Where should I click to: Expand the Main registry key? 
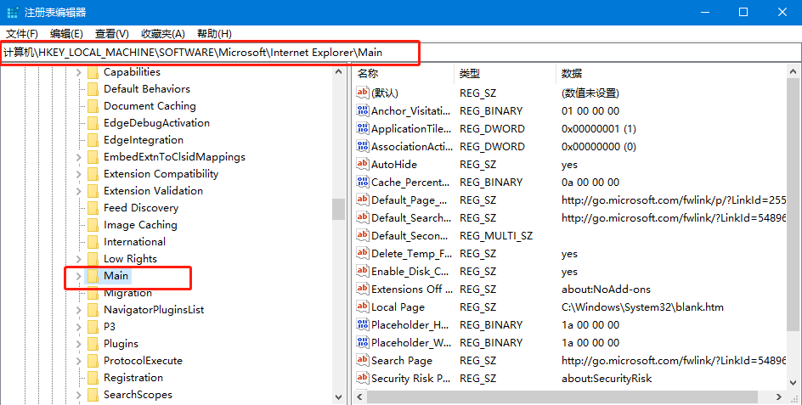point(78,276)
